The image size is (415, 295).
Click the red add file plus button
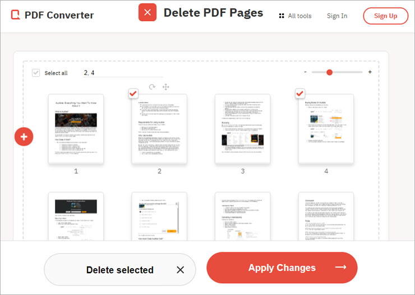[x=24, y=137]
